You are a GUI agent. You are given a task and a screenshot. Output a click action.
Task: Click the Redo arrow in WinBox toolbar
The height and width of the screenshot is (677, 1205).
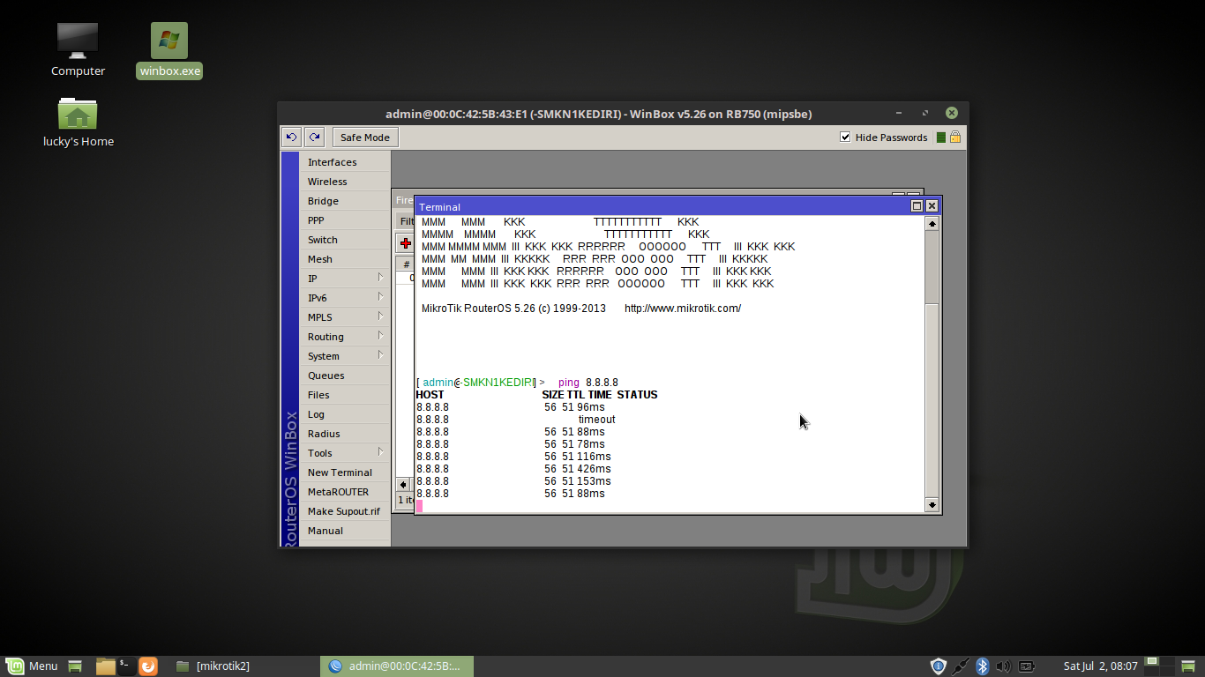click(314, 137)
